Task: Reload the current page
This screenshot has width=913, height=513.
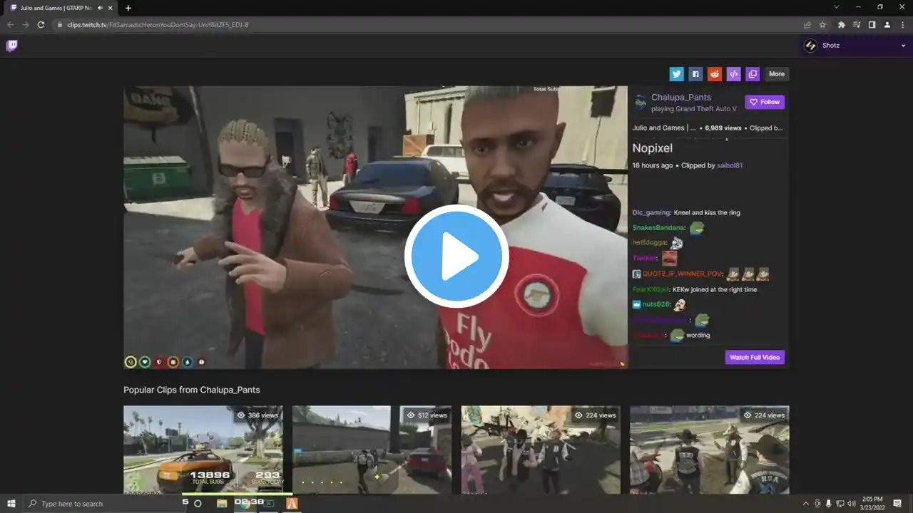Action: pos(41,24)
